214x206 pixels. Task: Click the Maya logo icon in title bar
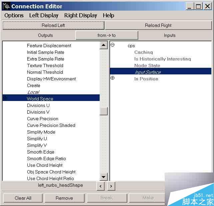pos(6,6)
